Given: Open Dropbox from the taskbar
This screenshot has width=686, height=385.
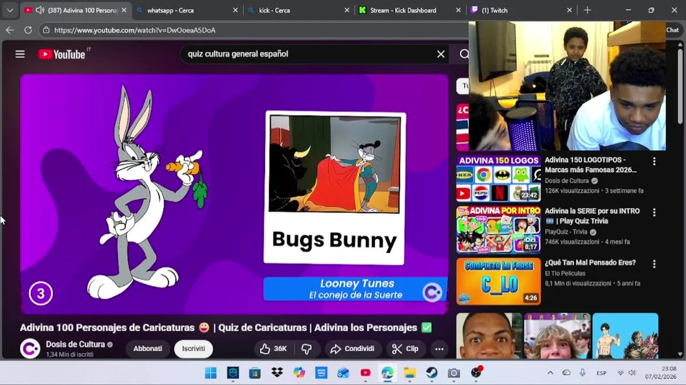Looking at the screenshot, I should click(x=277, y=373).
